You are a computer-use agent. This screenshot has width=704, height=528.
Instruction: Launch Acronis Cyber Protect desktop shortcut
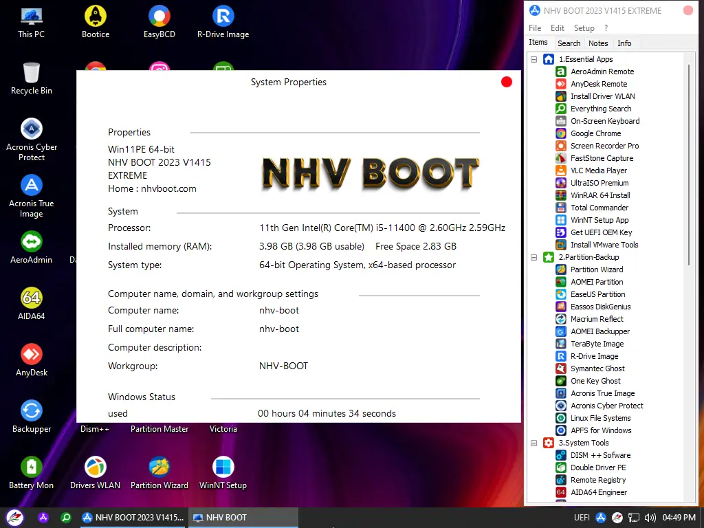pyautogui.click(x=32, y=139)
